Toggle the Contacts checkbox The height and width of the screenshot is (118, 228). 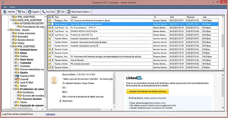coord(16,66)
